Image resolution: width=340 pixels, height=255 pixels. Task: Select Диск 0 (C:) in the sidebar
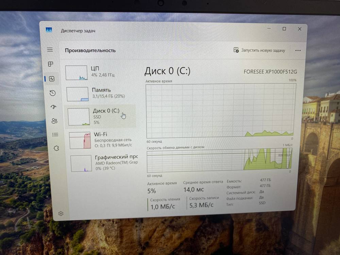[x=101, y=116]
